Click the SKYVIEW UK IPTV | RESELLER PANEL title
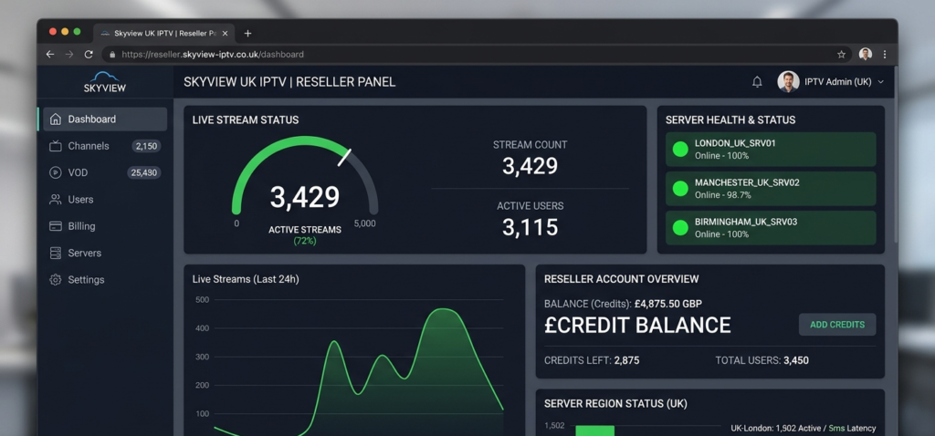 tap(289, 82)
